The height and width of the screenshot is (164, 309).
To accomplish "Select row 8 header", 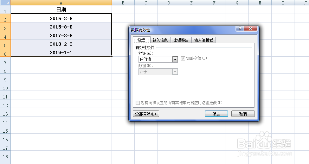I will [5, 70].
